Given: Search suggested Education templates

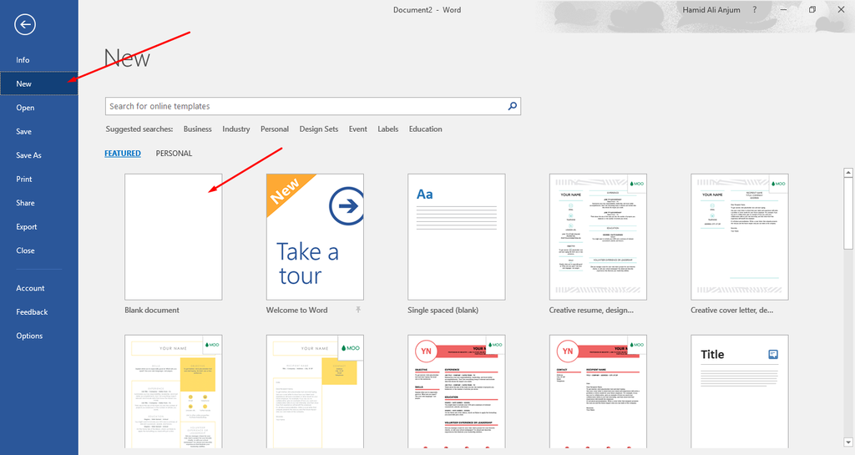Looking at the screenshot, I should click(x=425, y=129).
